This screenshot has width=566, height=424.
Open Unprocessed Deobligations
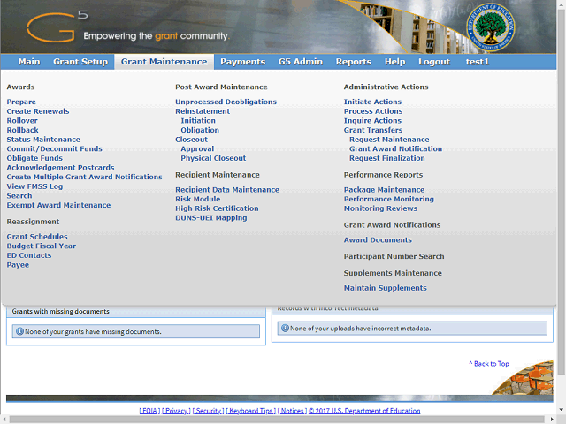click(226, 102)
